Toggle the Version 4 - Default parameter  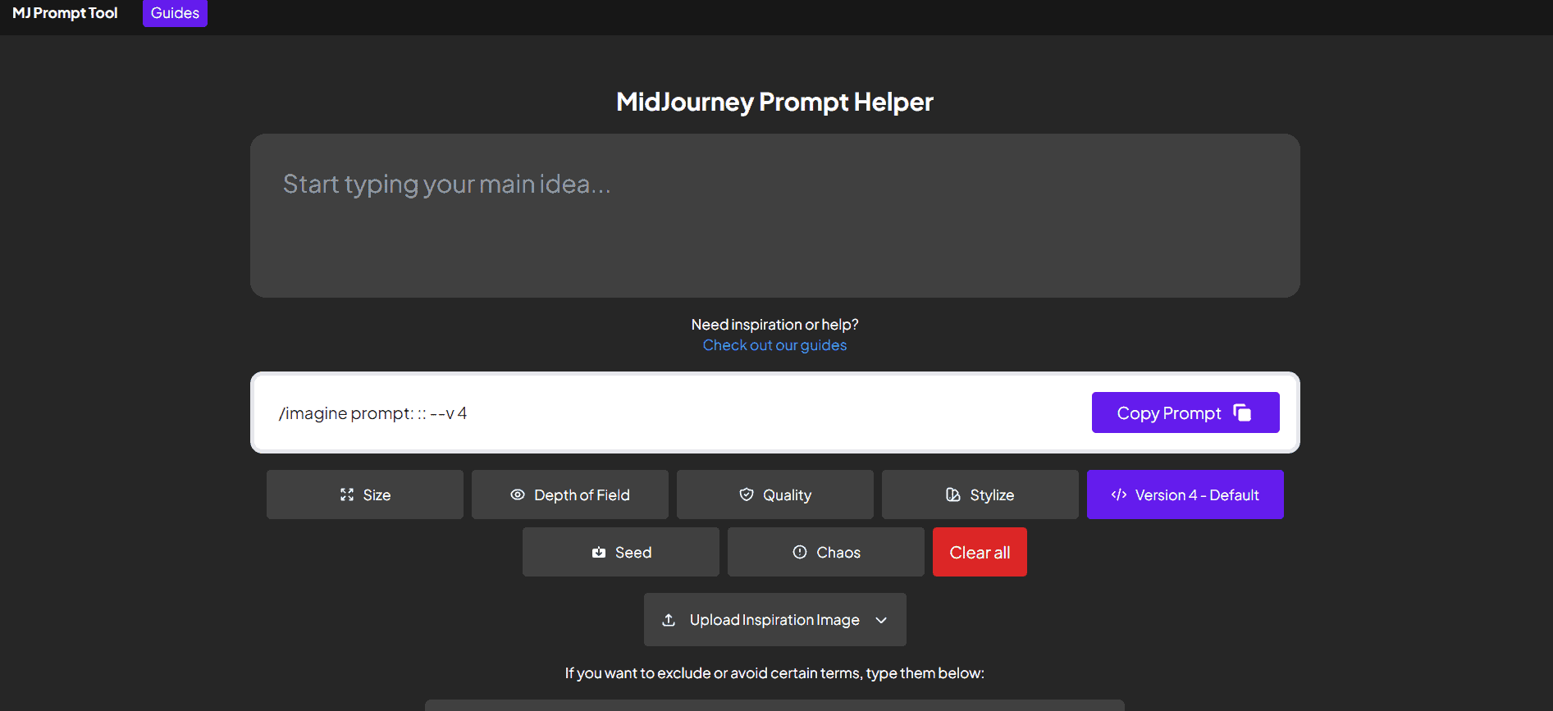click(x=1185, y=495)
